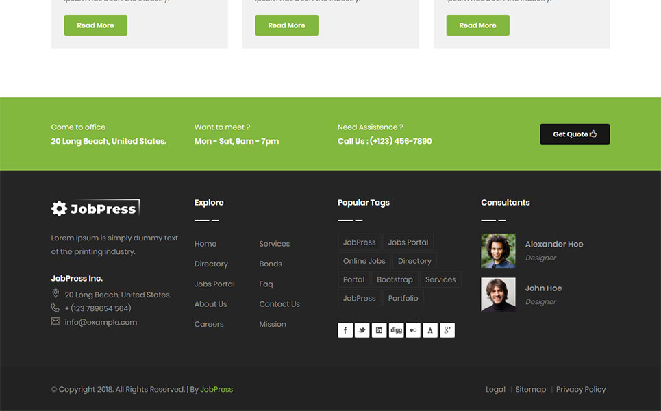Click the JobPress Inc. heading

pos(77,278)
